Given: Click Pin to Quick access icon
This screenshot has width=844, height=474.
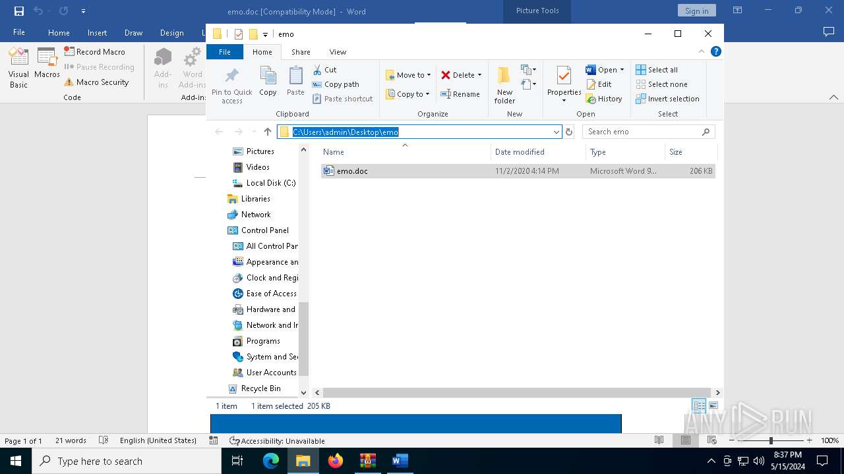Looking at the screenshot, I should pos(231,76).
